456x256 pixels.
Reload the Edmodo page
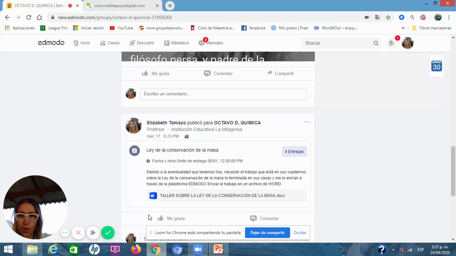28,17
